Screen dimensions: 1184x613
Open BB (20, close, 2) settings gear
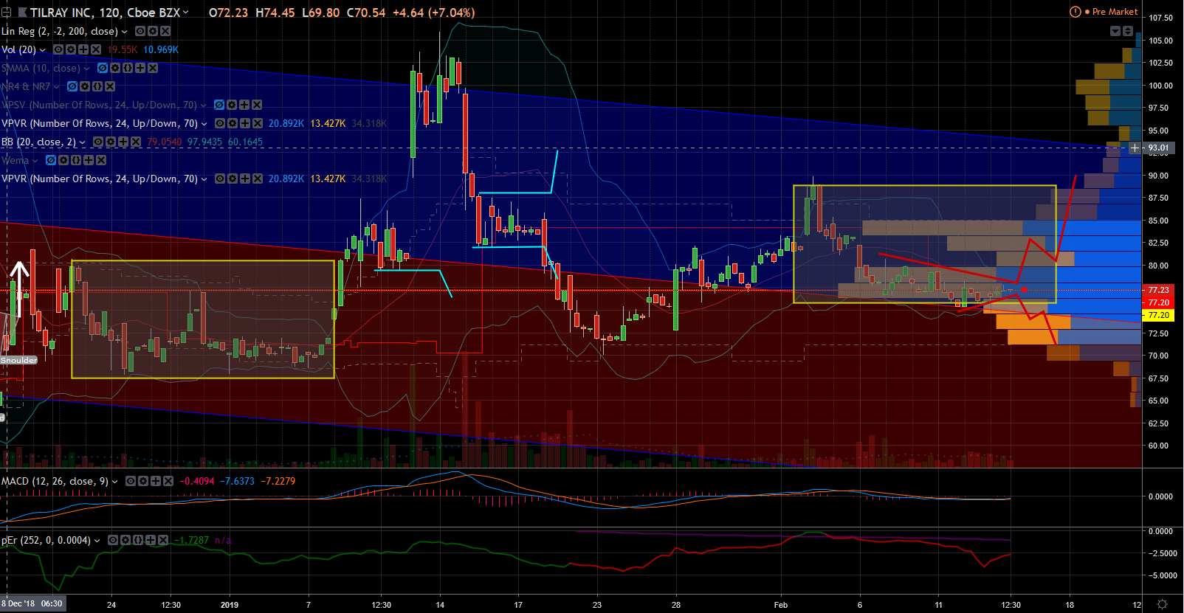111,142
